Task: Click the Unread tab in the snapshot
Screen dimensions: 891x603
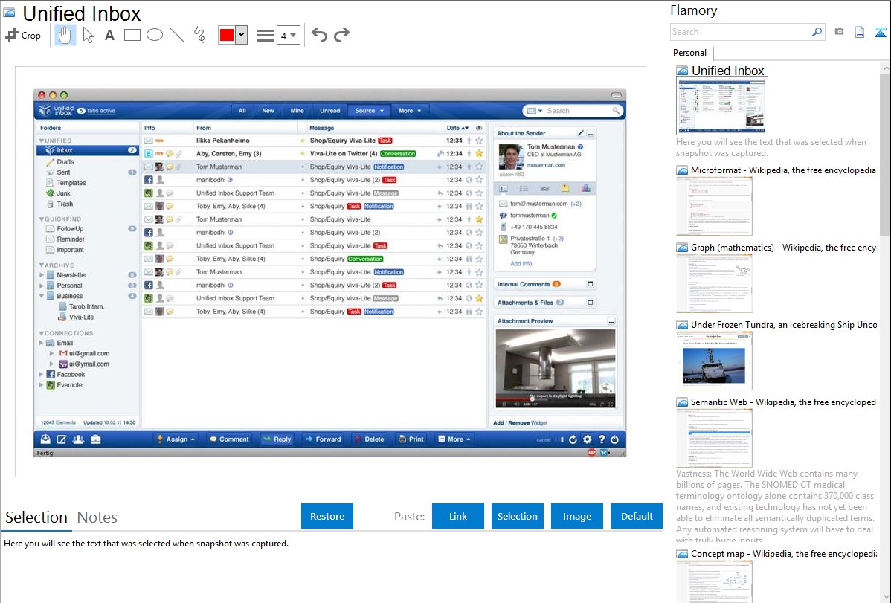Action: pos(329,111)
